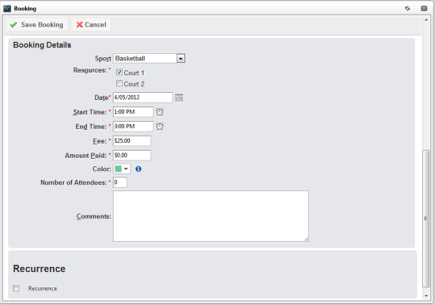The height and width of the screenshot is (305, 436).
Task: Click into the Fee input field
Action: pos(132,141)
